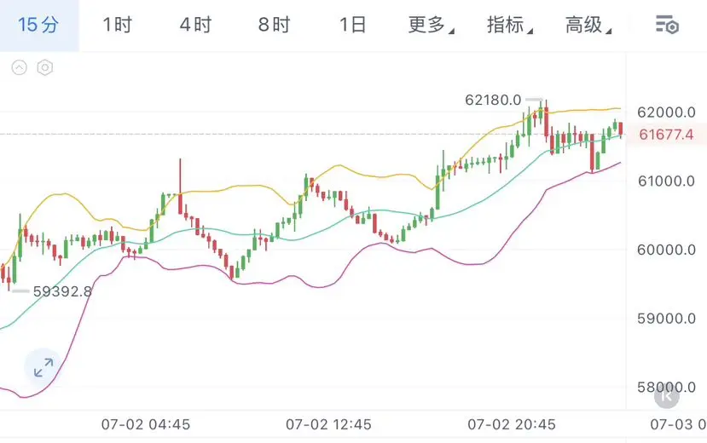Open indicator settings hexagon icon
The height and width of the screenshot is (443, 707).
click(x=45, y=67)
